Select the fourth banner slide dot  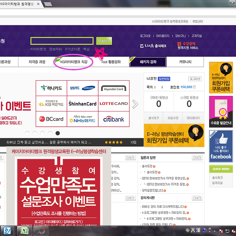point(50,133)
